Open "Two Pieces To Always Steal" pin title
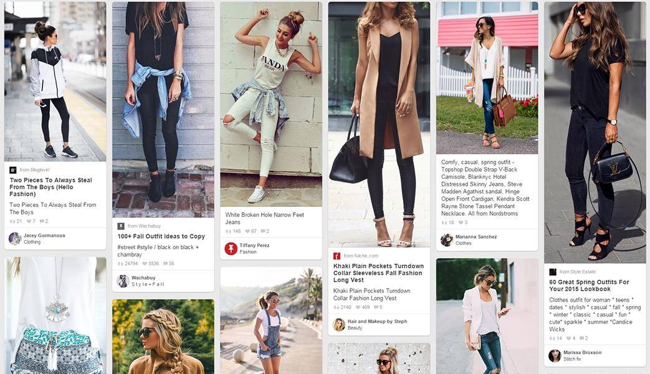This screenshot has height=374, width=650. 50,187
